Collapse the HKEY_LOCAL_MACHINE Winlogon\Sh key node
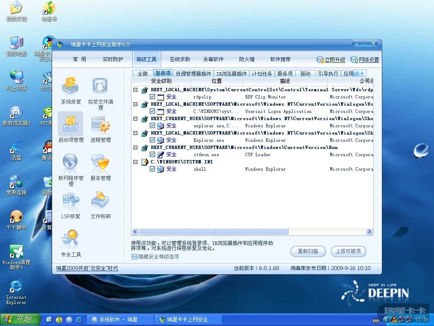Screen dimensions: 434x326 pyautogui.click(x=135, y=133)
